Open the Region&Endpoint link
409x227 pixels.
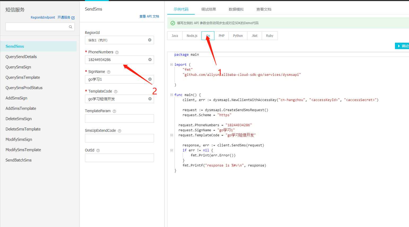pos(43,18)
